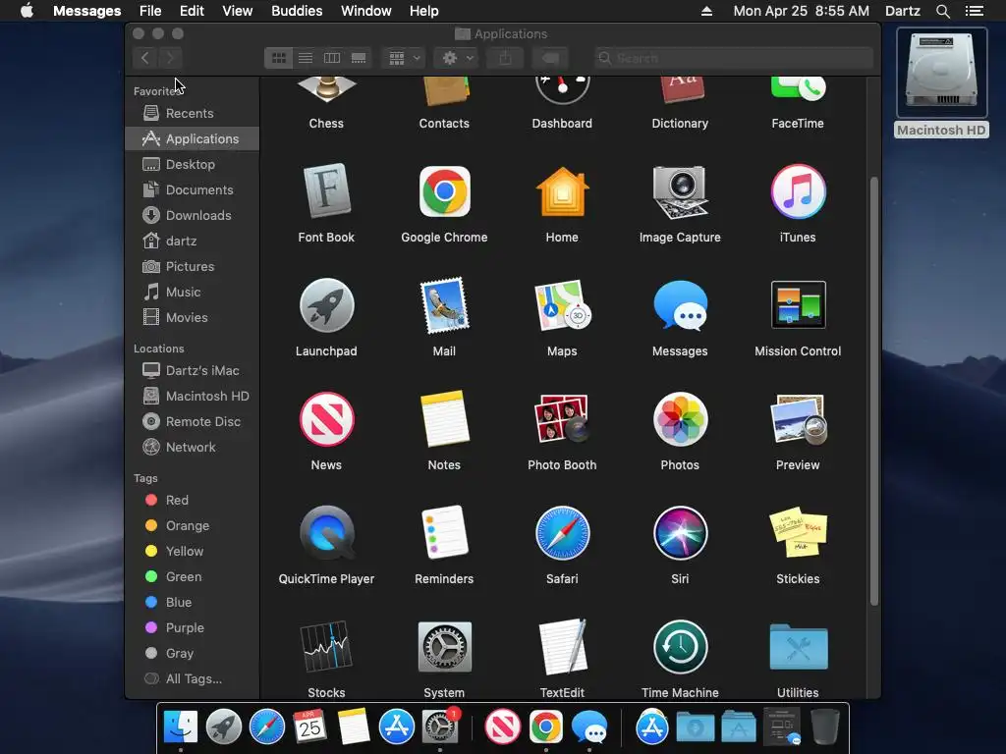Viewport: 1006px width, 754px height.
Task: Click the Finder back button
Action: pos(145,58)
